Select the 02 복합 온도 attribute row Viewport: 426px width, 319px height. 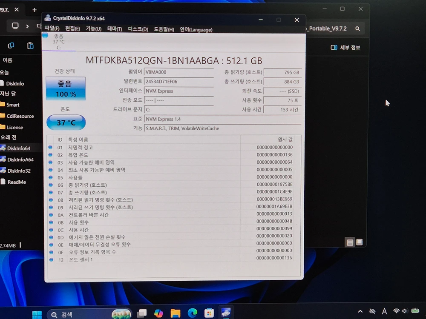point(171,155)
